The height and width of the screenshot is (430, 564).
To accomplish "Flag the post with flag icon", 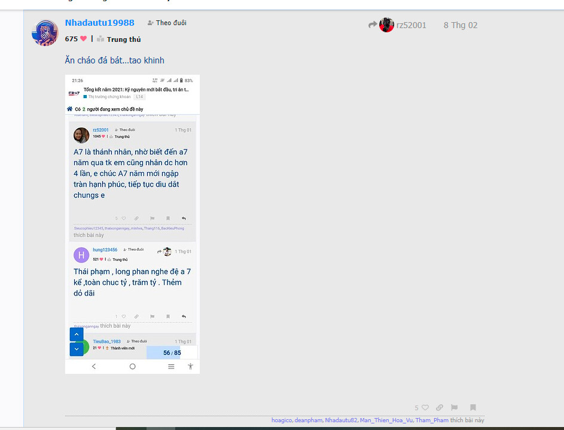I will pyautogui.click(x=455, y=407).
